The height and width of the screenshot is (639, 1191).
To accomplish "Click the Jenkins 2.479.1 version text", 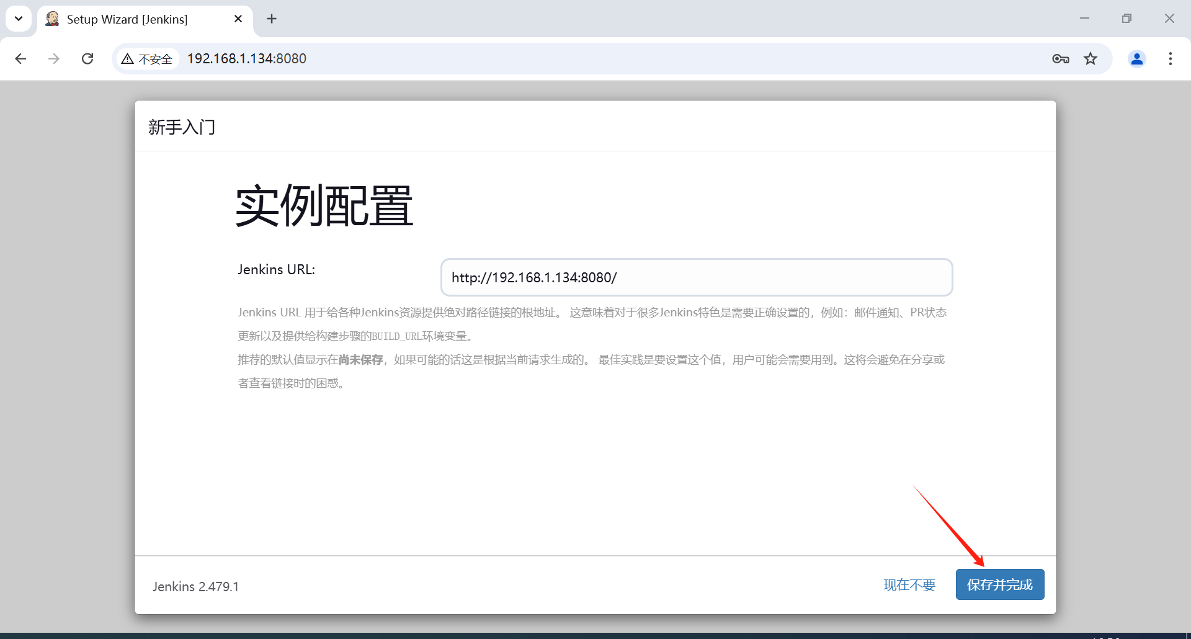I will point(195,586).
